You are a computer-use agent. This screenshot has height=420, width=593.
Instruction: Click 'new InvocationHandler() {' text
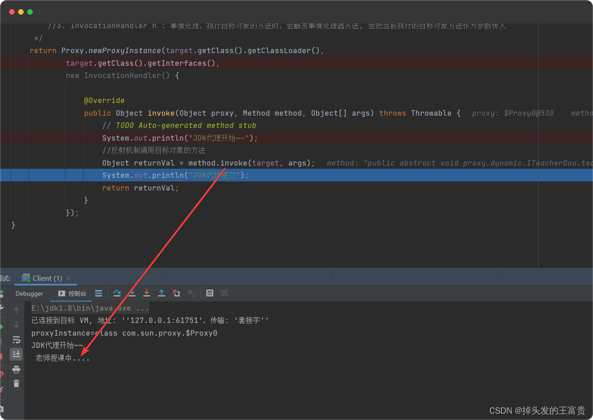pyautogui.click(x=123, y=76)
